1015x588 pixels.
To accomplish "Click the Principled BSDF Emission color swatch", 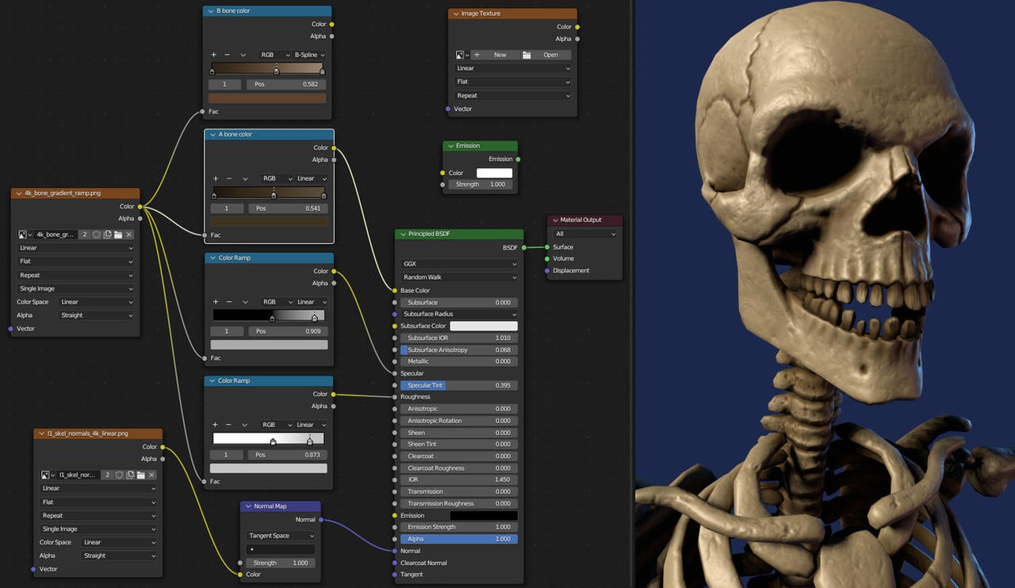I will (x=484, y=515).
